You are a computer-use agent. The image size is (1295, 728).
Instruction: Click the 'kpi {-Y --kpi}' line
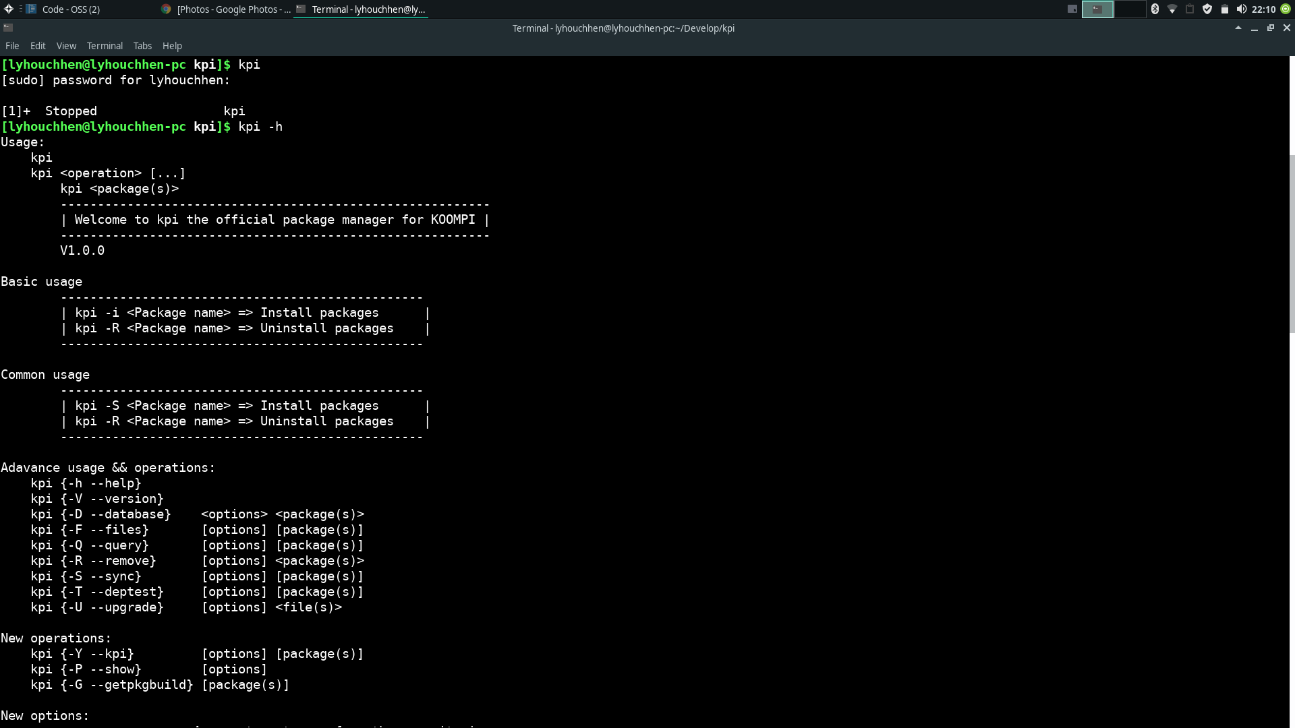[197, 654]
